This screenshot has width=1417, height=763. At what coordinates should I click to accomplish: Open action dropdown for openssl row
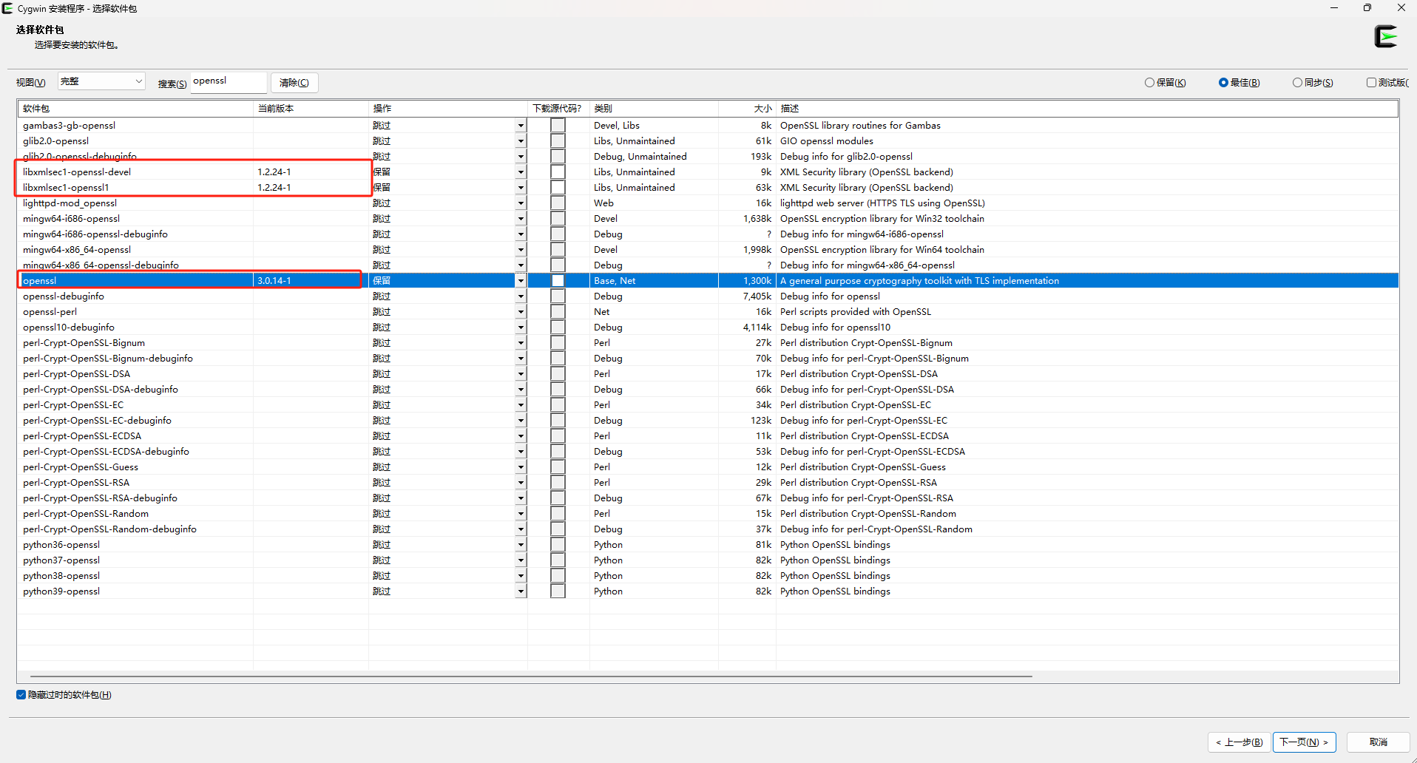[521, 281]
